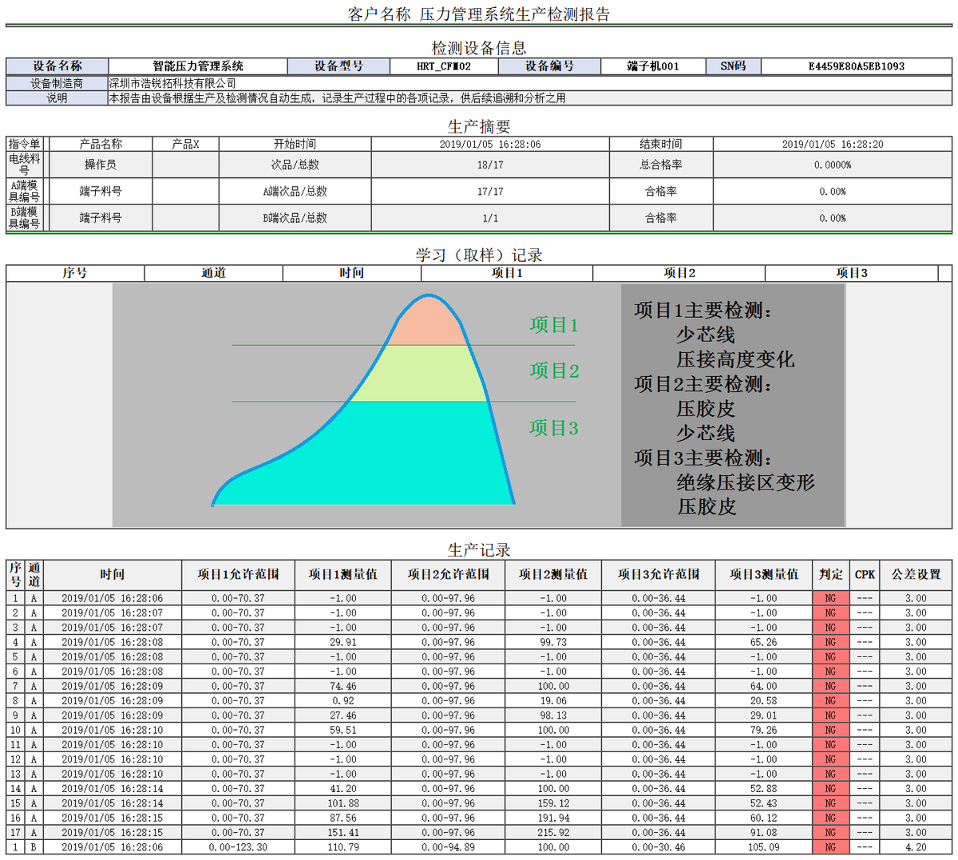Select the 学习（取样）记录 heading
This screenshot has height=860, width=958.
point(479,256)
